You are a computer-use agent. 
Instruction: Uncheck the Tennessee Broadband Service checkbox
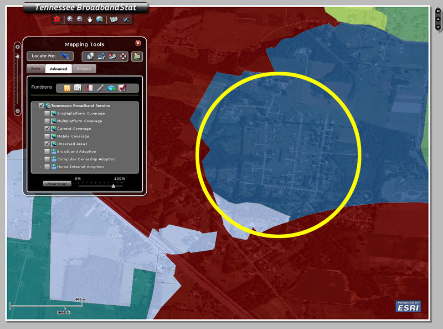(x=41, y=105)
